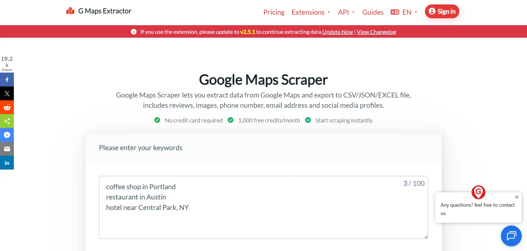Click the G Maps Extractor logo icon
This screenshot has height=251, width=527.
pos(70,11)
